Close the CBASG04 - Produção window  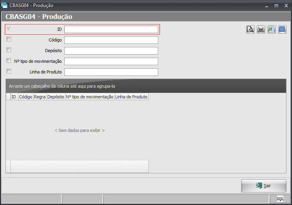(286, 6)
